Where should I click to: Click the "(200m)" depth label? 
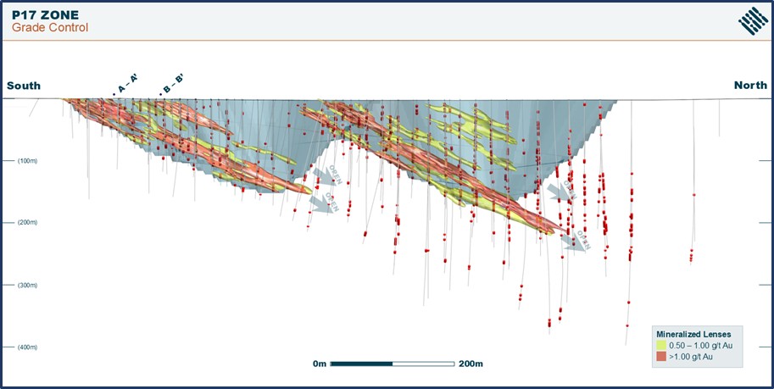click(x=28, y=223)
